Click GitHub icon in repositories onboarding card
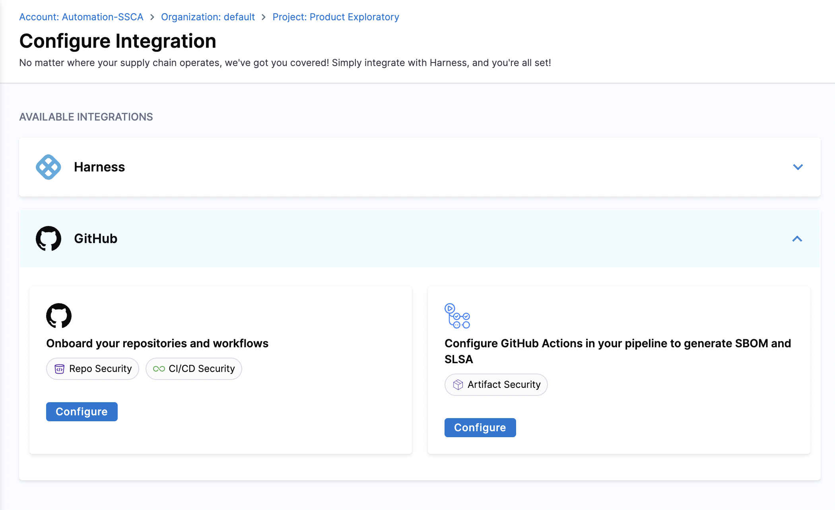835x510 pixels. tap(59, 315)
